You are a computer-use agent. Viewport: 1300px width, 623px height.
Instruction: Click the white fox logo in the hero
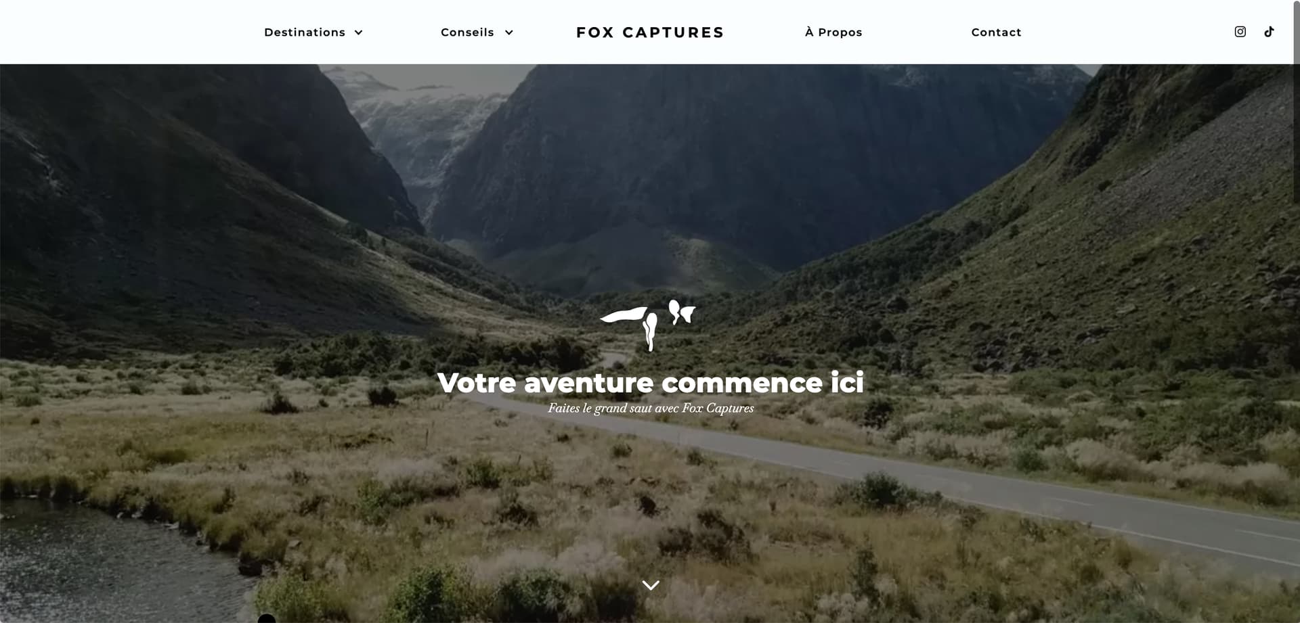point(648,325)
